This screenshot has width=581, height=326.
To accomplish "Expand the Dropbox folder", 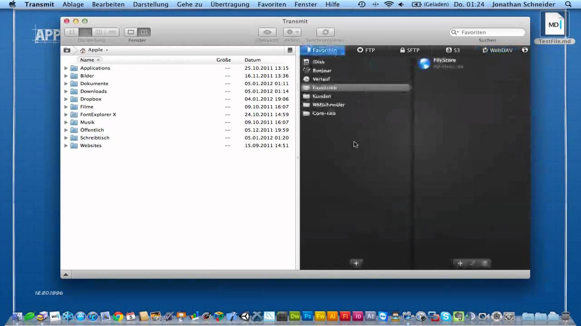I will (x=66, y=99).
